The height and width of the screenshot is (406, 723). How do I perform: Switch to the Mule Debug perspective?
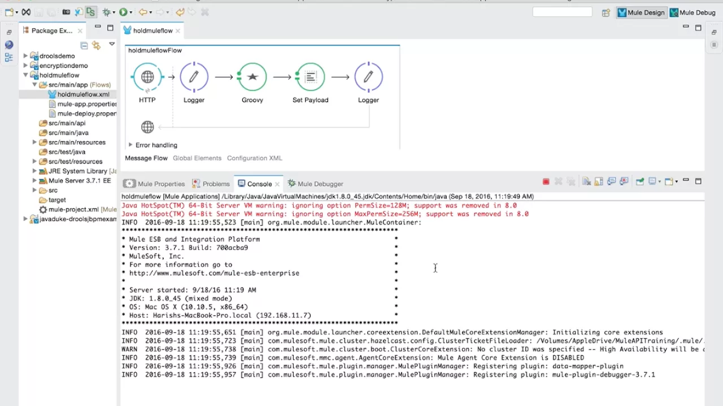coord(692,12)
